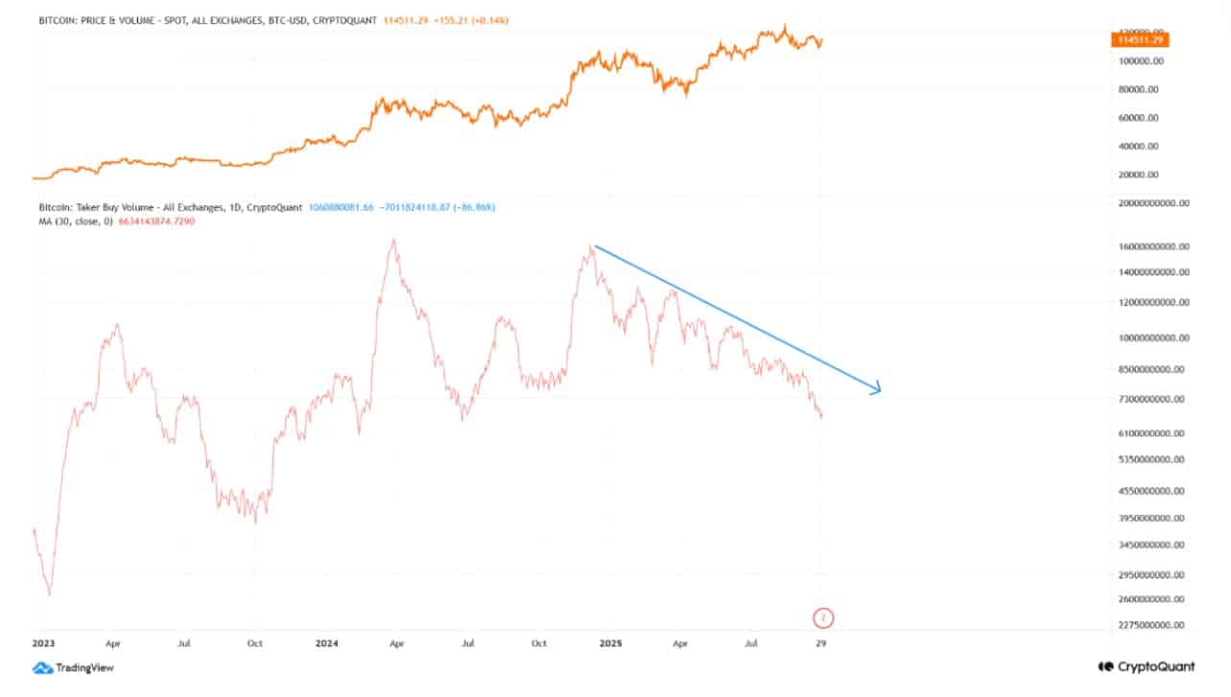Open the CryptoQuant logo link
Screen dimensions: 1231x697
tap(1147, 666)
